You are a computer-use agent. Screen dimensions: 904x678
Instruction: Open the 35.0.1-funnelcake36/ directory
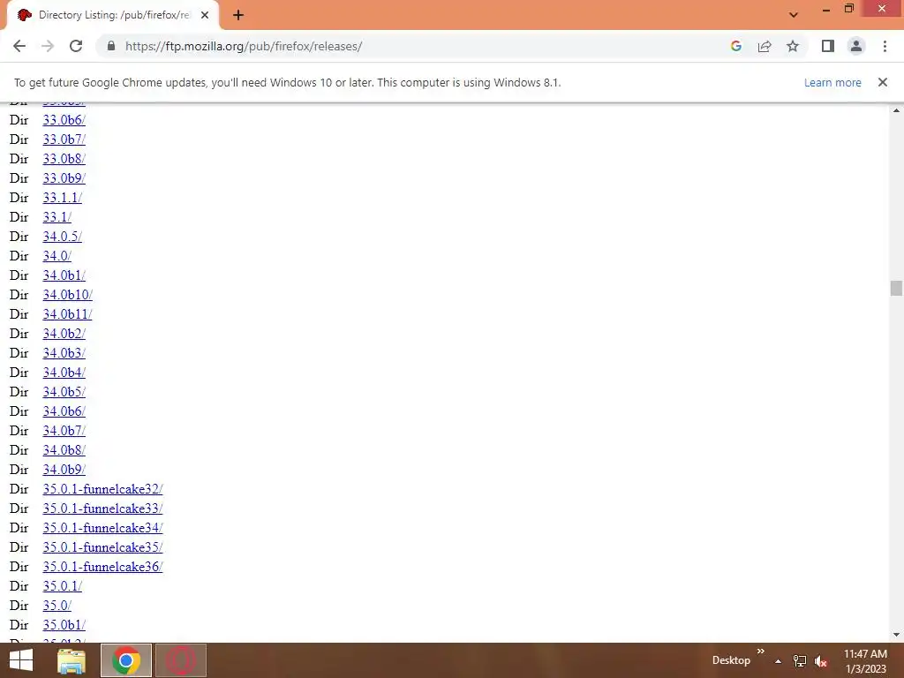(102, 567)
